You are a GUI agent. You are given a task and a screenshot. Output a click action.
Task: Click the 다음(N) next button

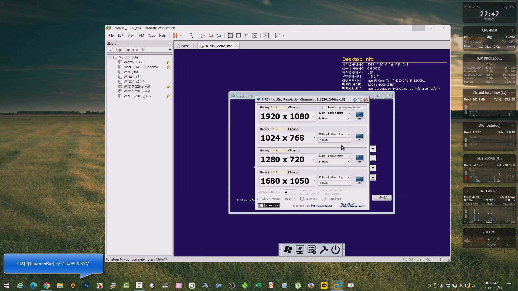pyautogui.click(x=382, y=198)
